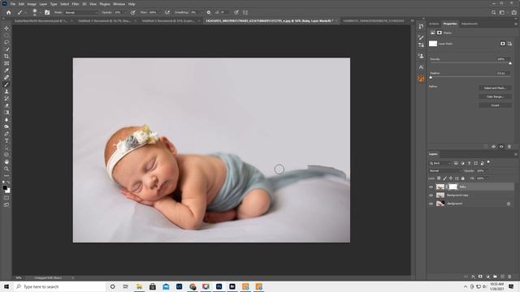Open the Opacity dropdown in options bar

(125, 12)
